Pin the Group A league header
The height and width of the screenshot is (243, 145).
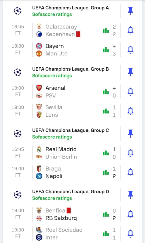pyautogui.click(x=130, y=11)
